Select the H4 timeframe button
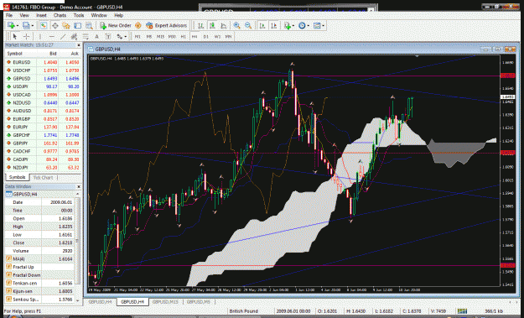 point(195,36)
